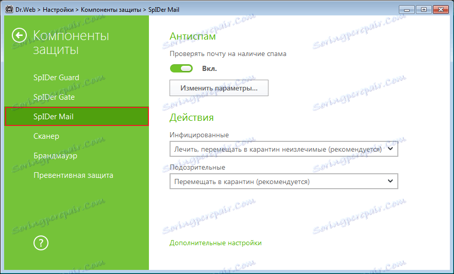Open the Брандмауэр section
The width and height of the screenshot is (454, 274).
tap(55, 156)
